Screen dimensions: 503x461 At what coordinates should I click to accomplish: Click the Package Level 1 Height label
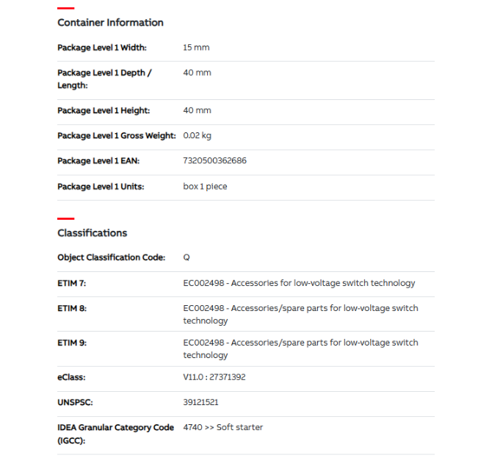pos(104,111)
